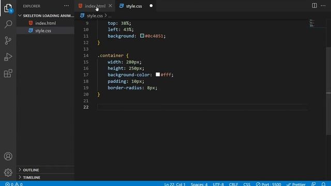This screenshot has height=186, width=331.
Task: Collapse the Skeleton Loading Anim folder
Action: 46,16
